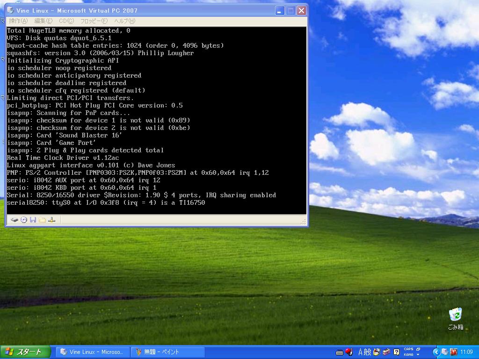Click the red security alert tray icon
479x359 pixels.
(x=454, y=352)
